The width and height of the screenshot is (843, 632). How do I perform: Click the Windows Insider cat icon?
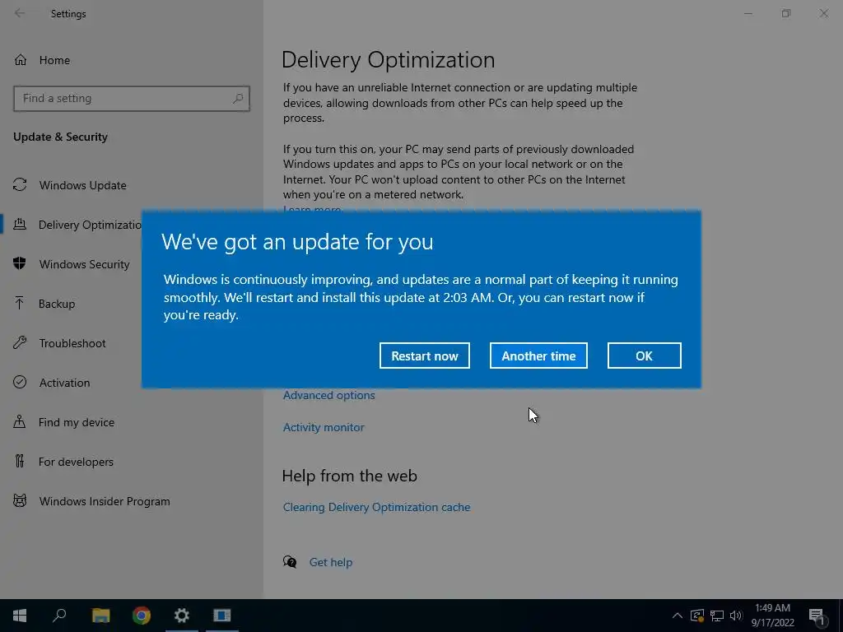[x=20, y=501]
